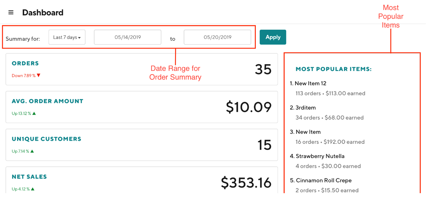Screen dimensions: 426x198
Task: Click the start date field 05/14/2019
Action: (128, 37)
